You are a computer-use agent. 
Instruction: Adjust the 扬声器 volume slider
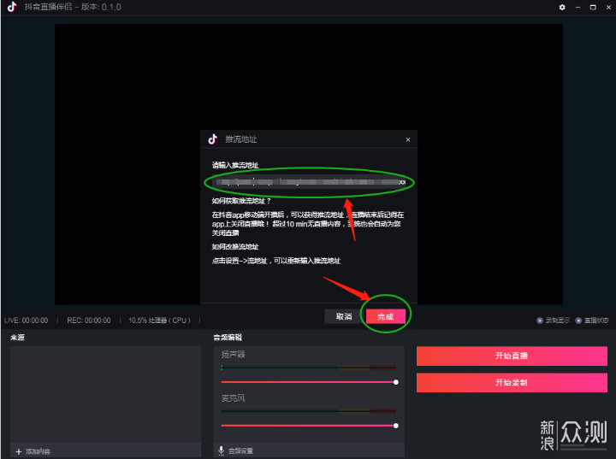coord(308,382)
